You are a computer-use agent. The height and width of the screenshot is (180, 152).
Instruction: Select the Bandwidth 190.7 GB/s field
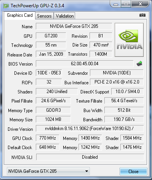[124, 119]
